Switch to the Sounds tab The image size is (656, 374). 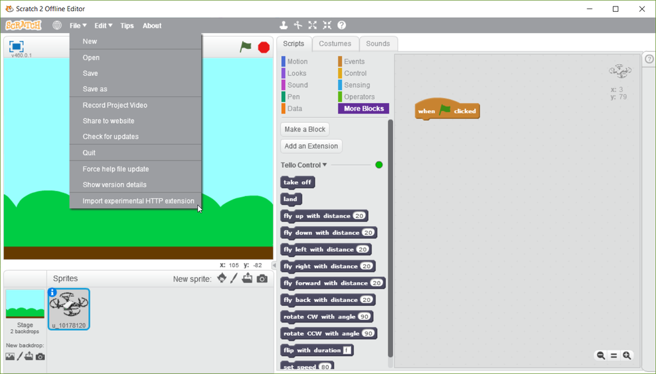(x=378, y=44)
